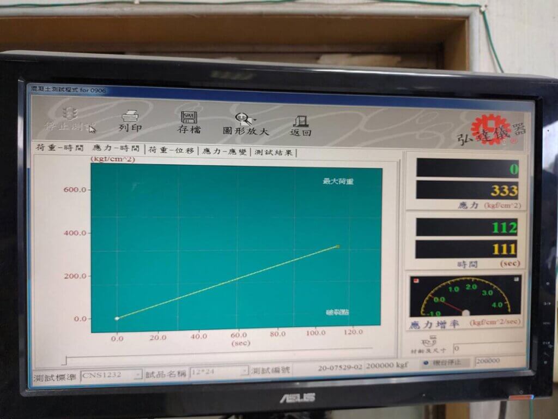Click the 圖形放大 magnifier icon
The image size is (558, 419).
[x=243, y=118]
